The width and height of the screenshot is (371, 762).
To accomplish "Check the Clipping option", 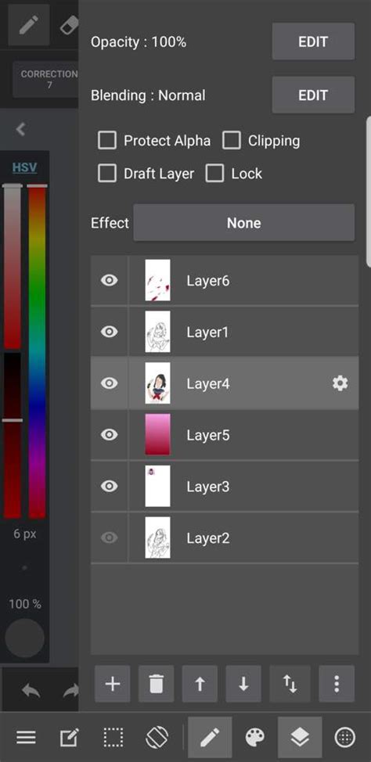I will 232,141.
